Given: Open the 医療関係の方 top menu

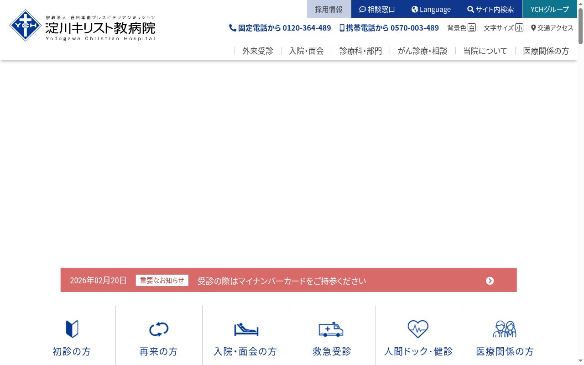Looking at the screenshot, I should point(546,51).
